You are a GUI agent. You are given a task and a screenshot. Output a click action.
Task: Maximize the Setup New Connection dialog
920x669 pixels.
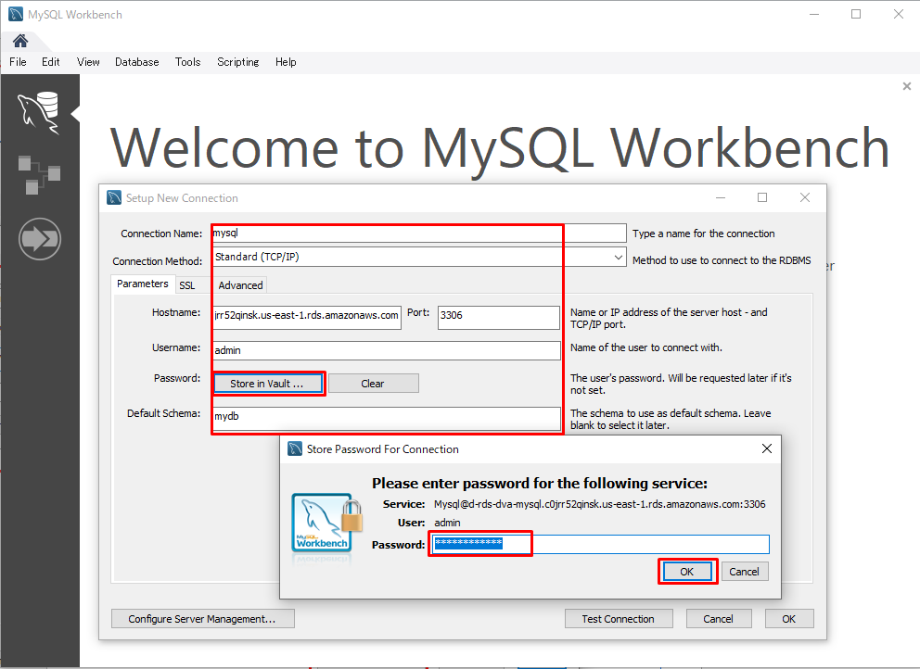[762, 197]
